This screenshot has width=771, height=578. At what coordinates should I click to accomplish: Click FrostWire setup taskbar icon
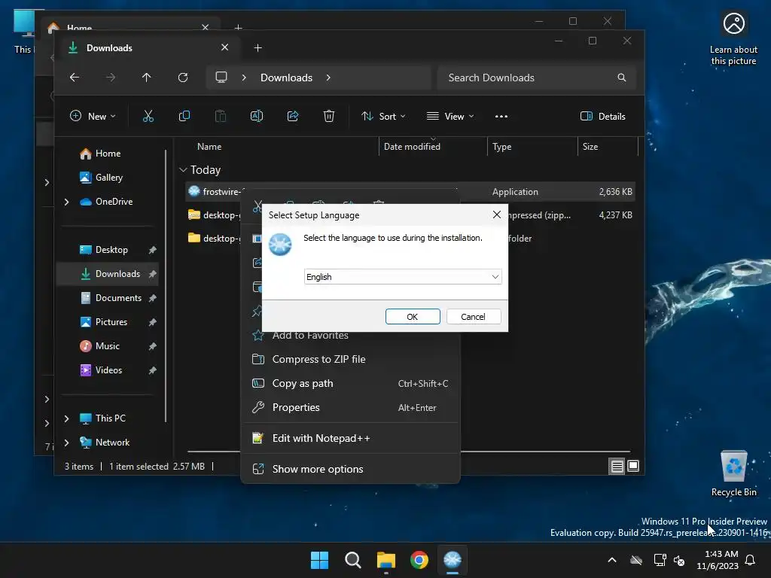pyautogui.click(x=453, y=560)
